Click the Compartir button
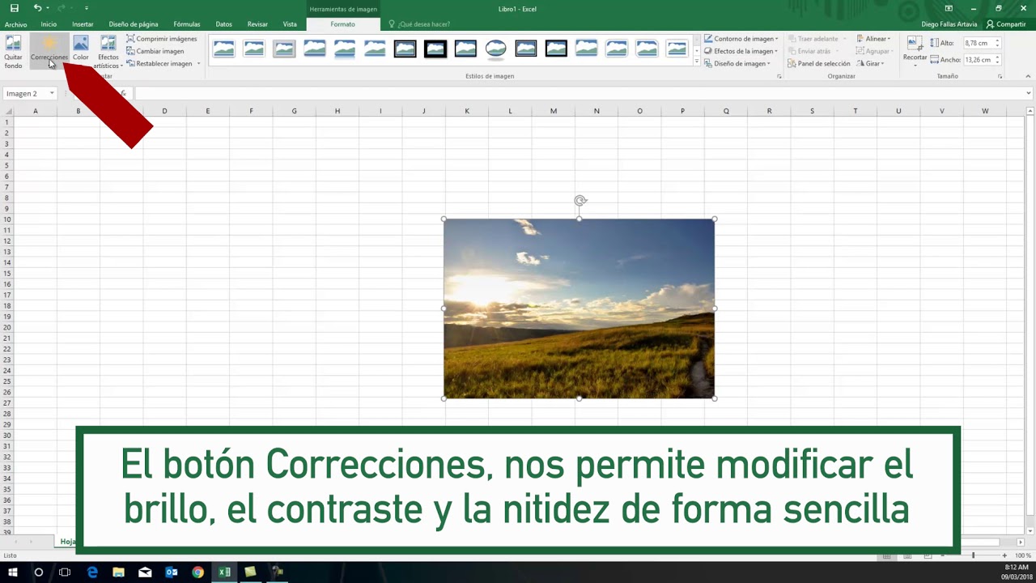 click(x=1006, y=24)
